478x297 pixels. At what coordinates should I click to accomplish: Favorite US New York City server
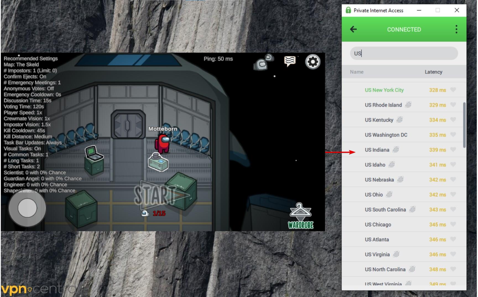click(453, 90)
